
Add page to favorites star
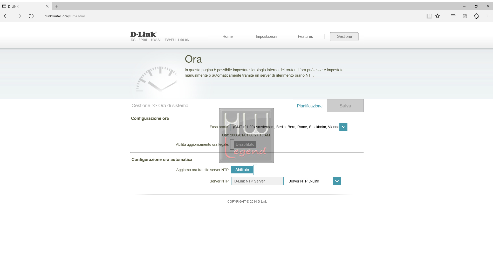[437, 16]
